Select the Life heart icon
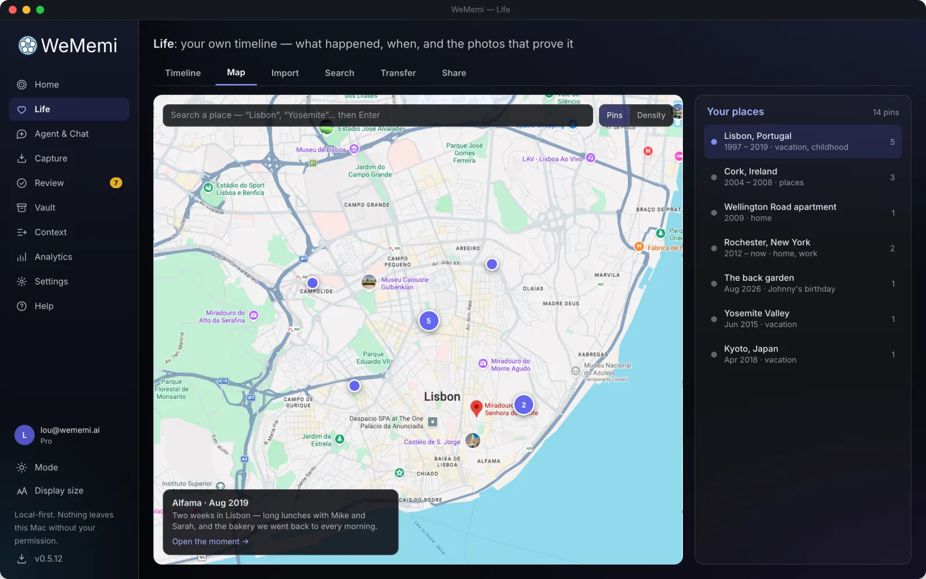 pos(22,109)
